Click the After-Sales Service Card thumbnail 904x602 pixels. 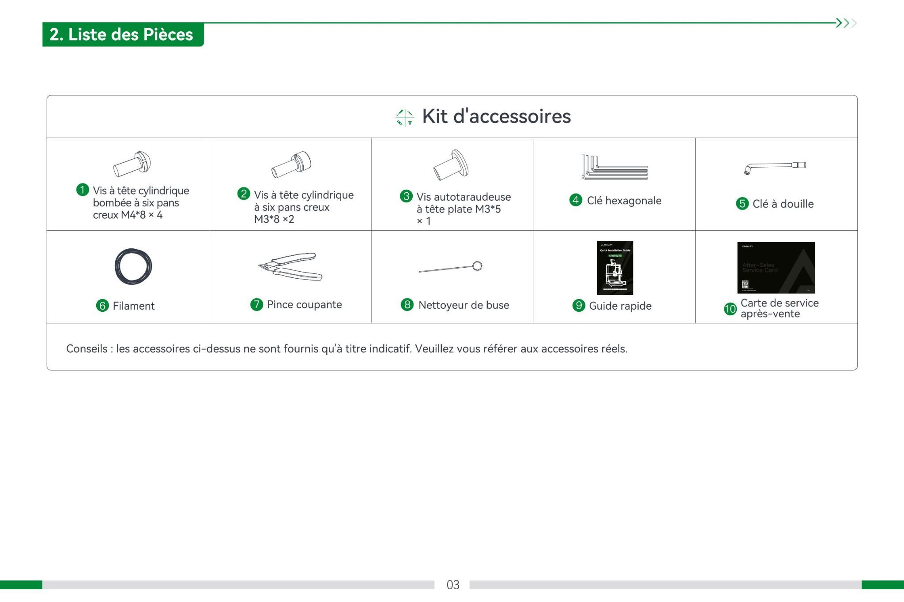tap(776, 268)
